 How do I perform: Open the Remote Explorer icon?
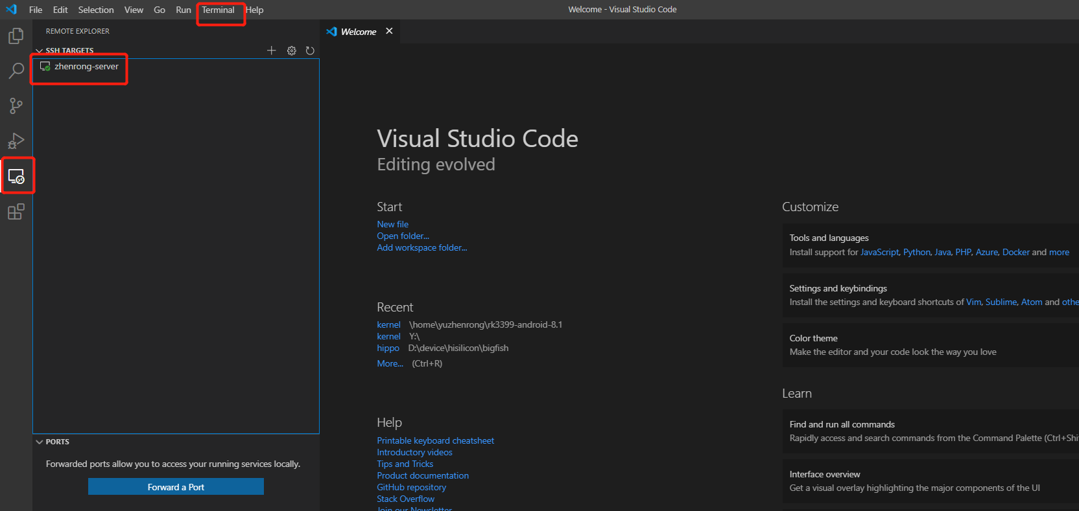[x=16, y=176]
